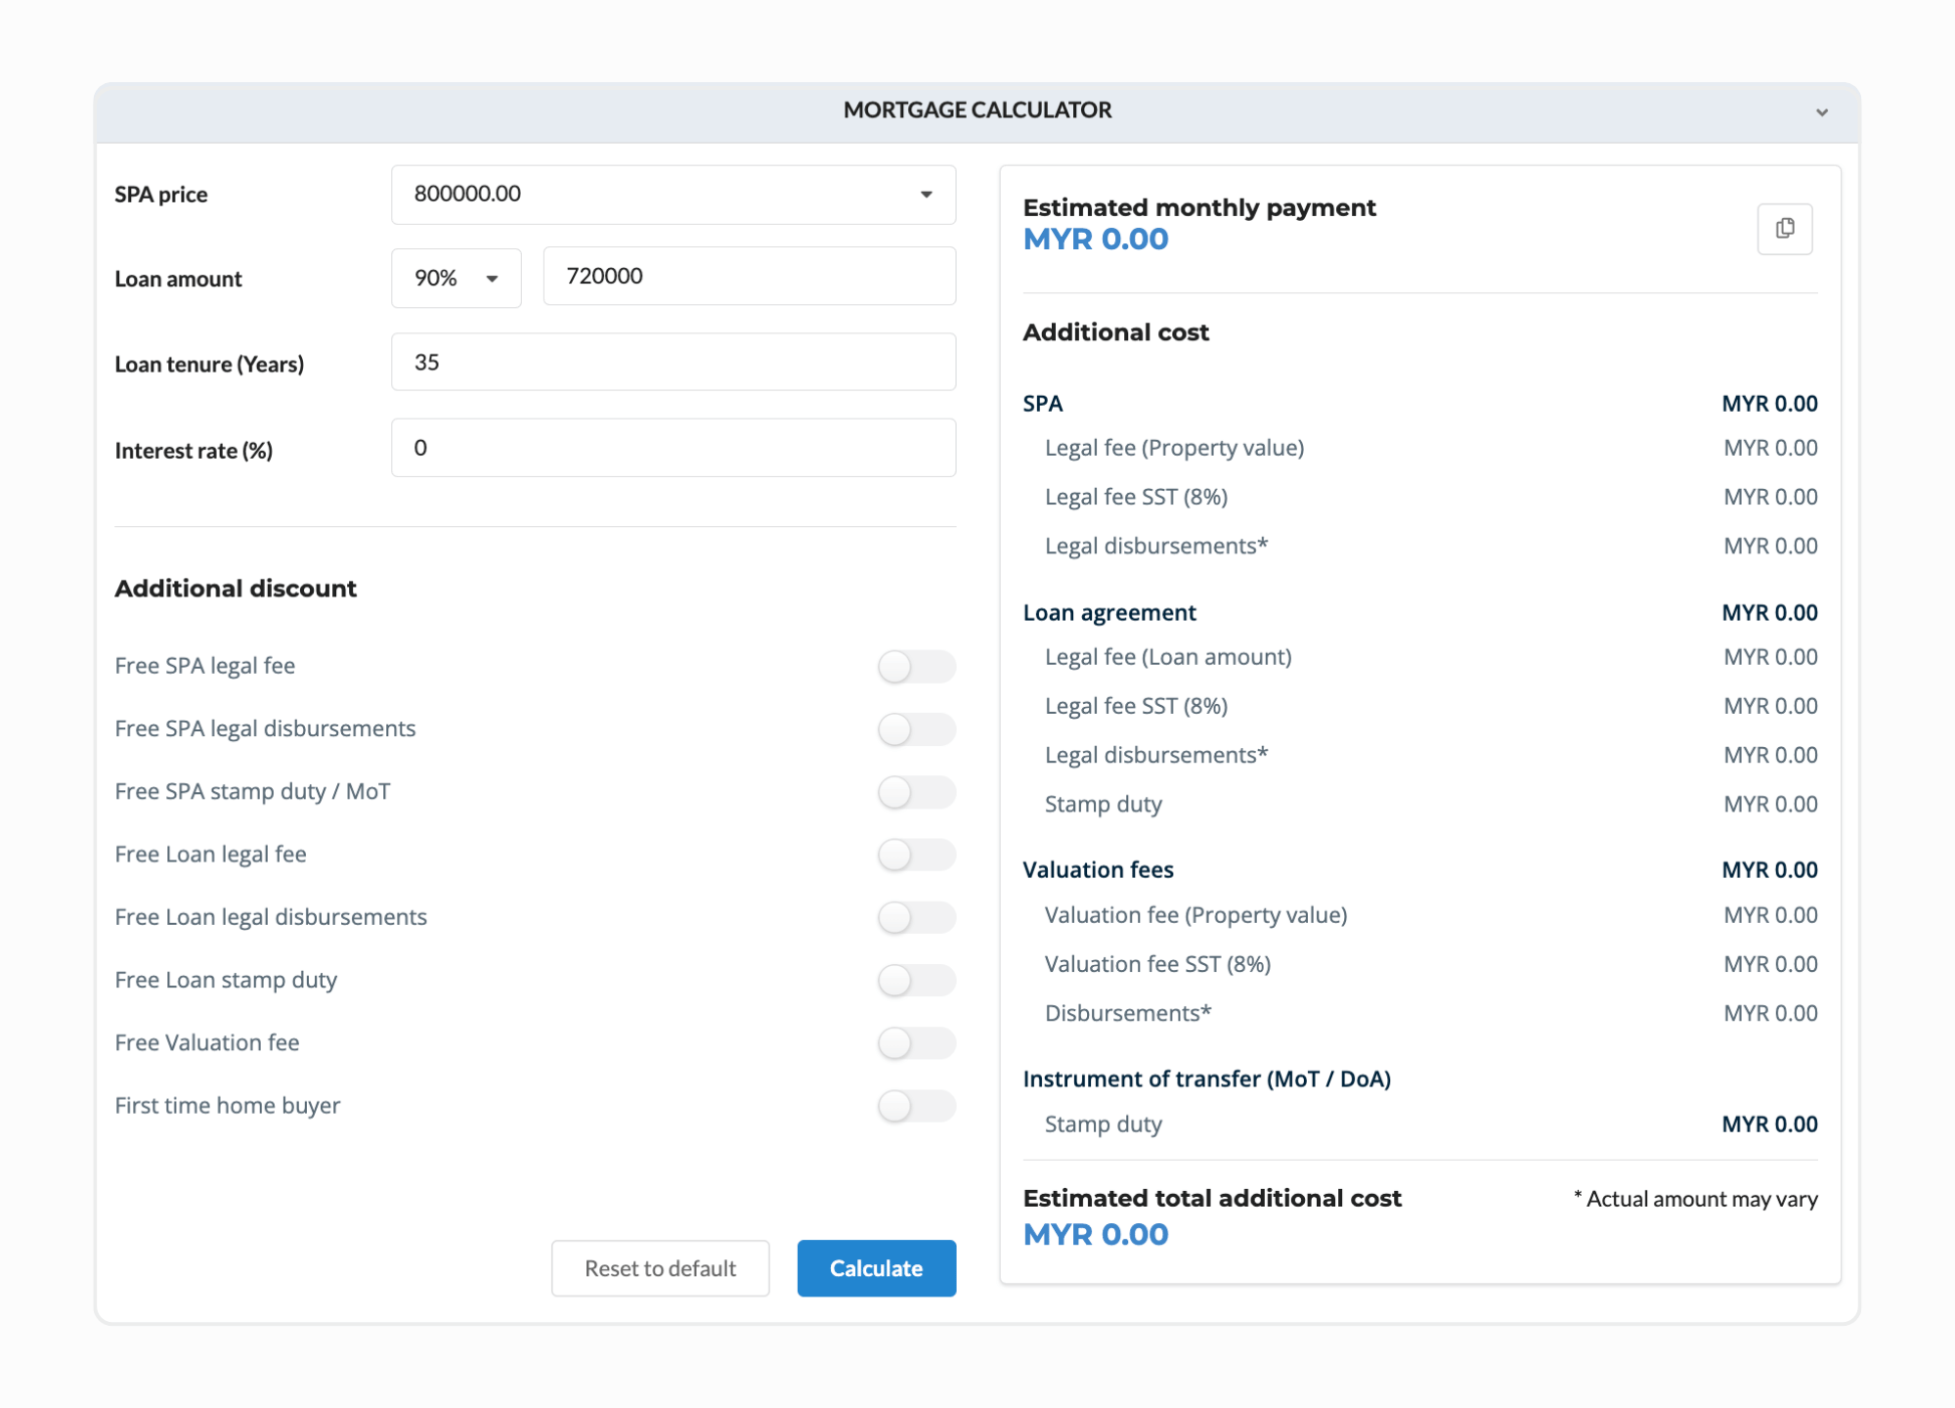1955x1408 pixels.
Task: Click the loan amount 720000 field
Action: coord(750,276)
